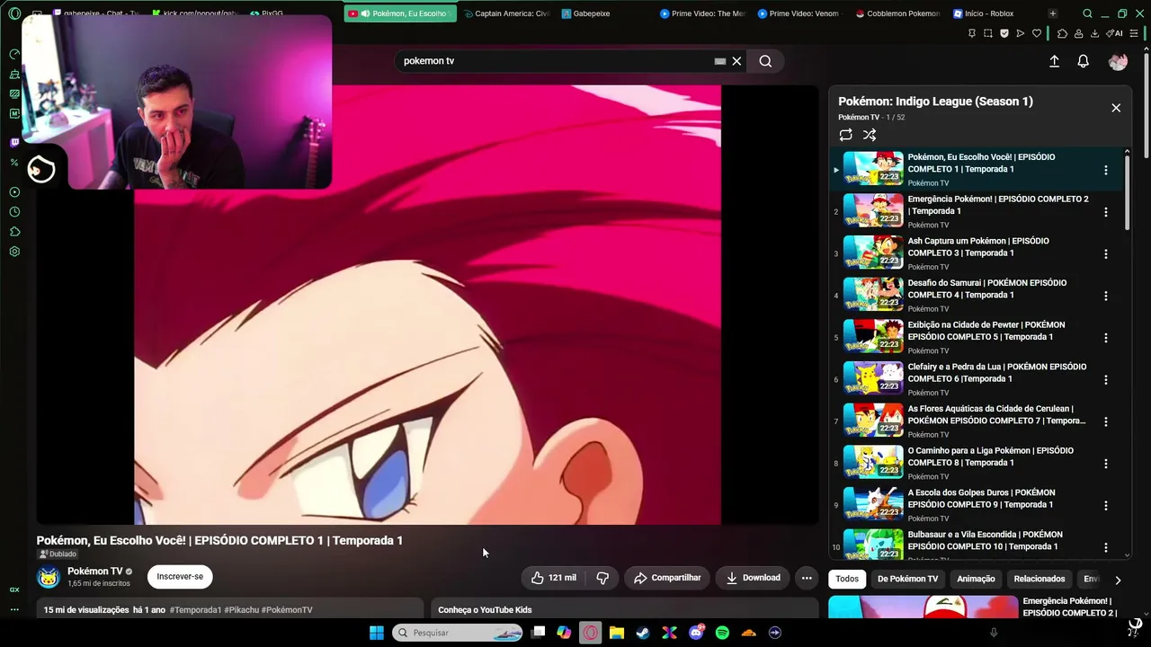The width and height of the screenshot is (1151, 647).
Task: Focus the YouTube search field
Action: [558, 61]
